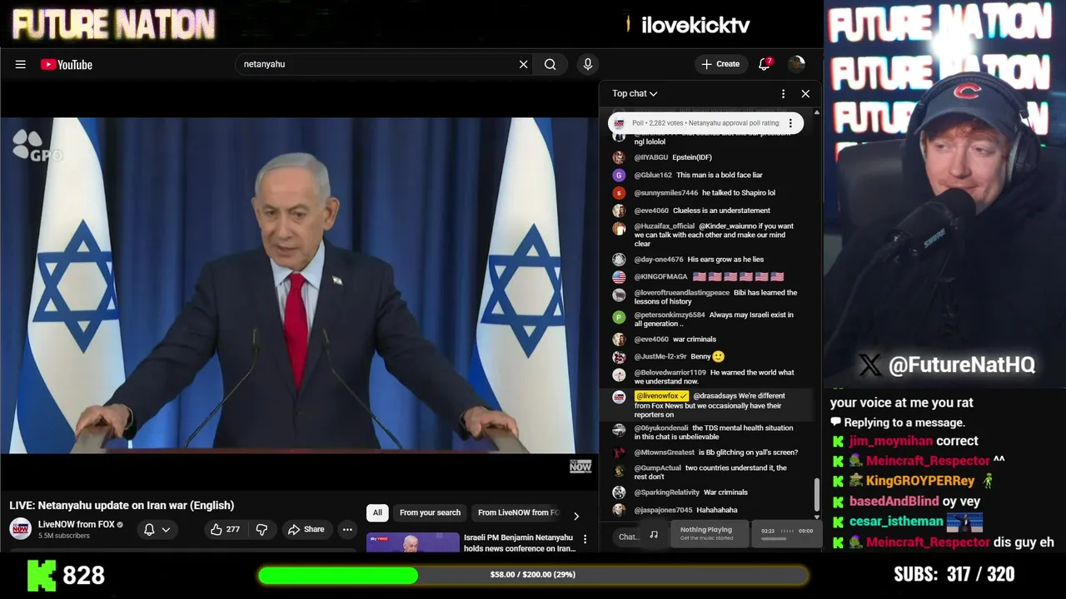
Task: Click @IIYABGU avatar in chat
Action: click(x=619, y=157)
